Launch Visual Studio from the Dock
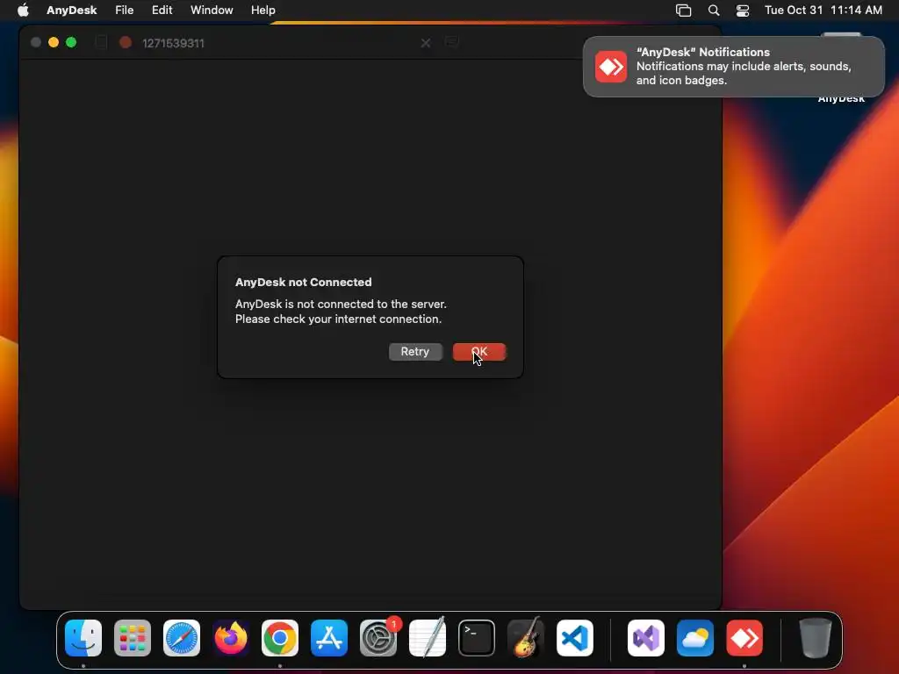This screenshot has height=674, width=899. (x=646, y=638)
